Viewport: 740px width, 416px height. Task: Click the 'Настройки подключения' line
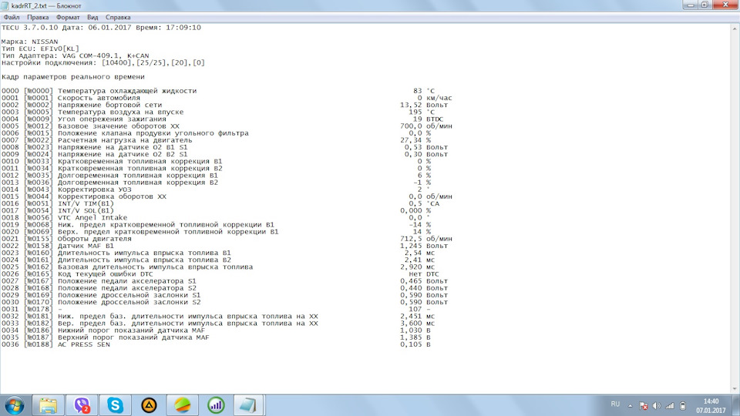click(103, 62)
